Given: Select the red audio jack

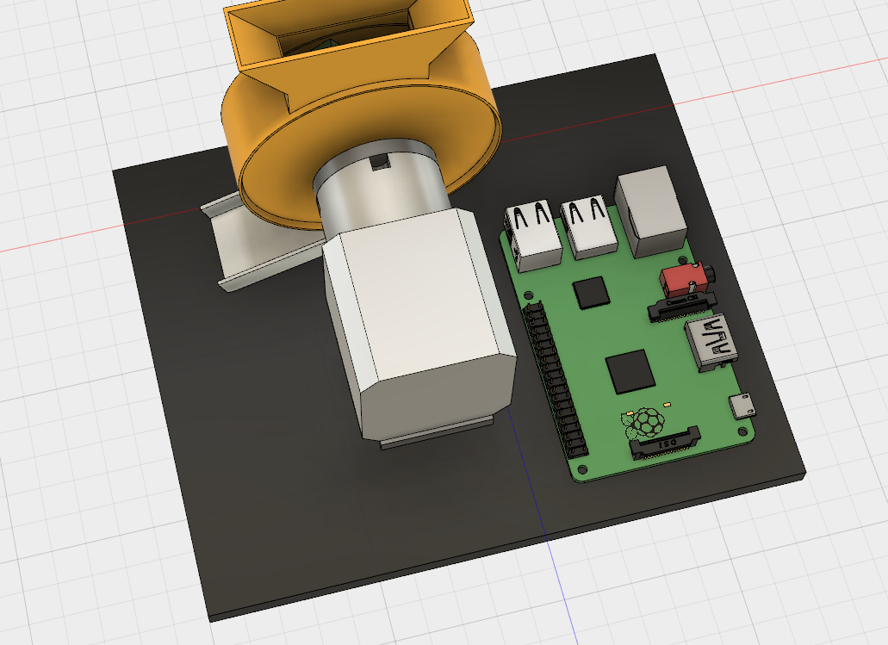Looking at the screenshot, I should pos(686,279).
